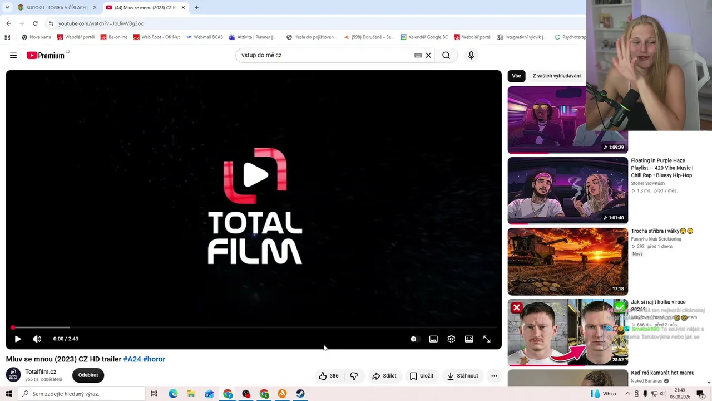Open the Totalfilm.cz channel avatar
The height and width of the screenshot is (401, 712).
13,375
